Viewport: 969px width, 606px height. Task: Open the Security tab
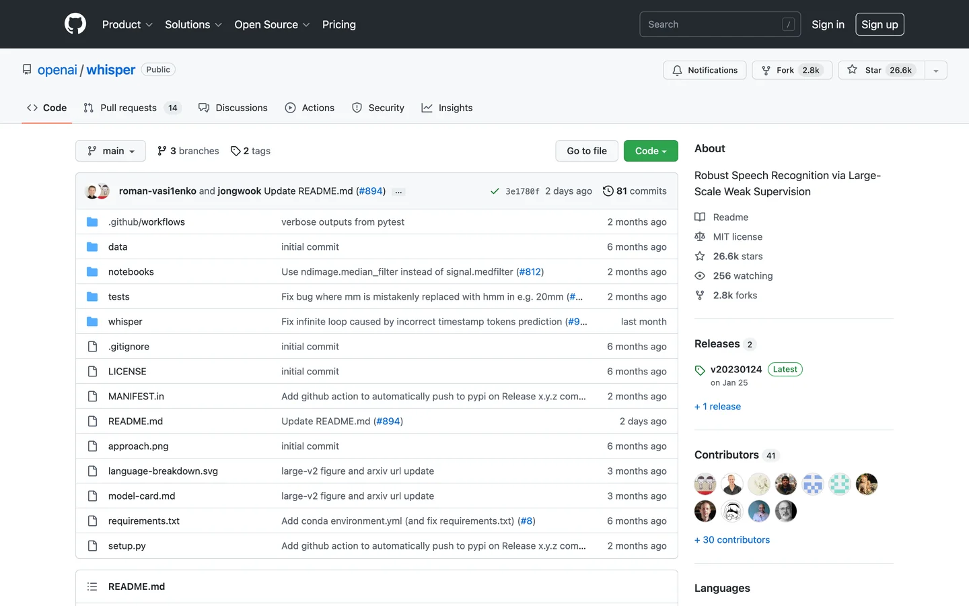tap(378, 108)
